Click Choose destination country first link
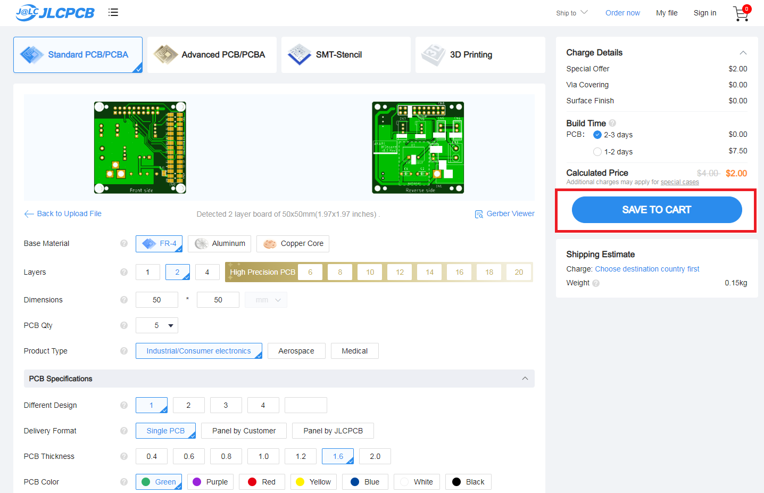 (647, 269)
